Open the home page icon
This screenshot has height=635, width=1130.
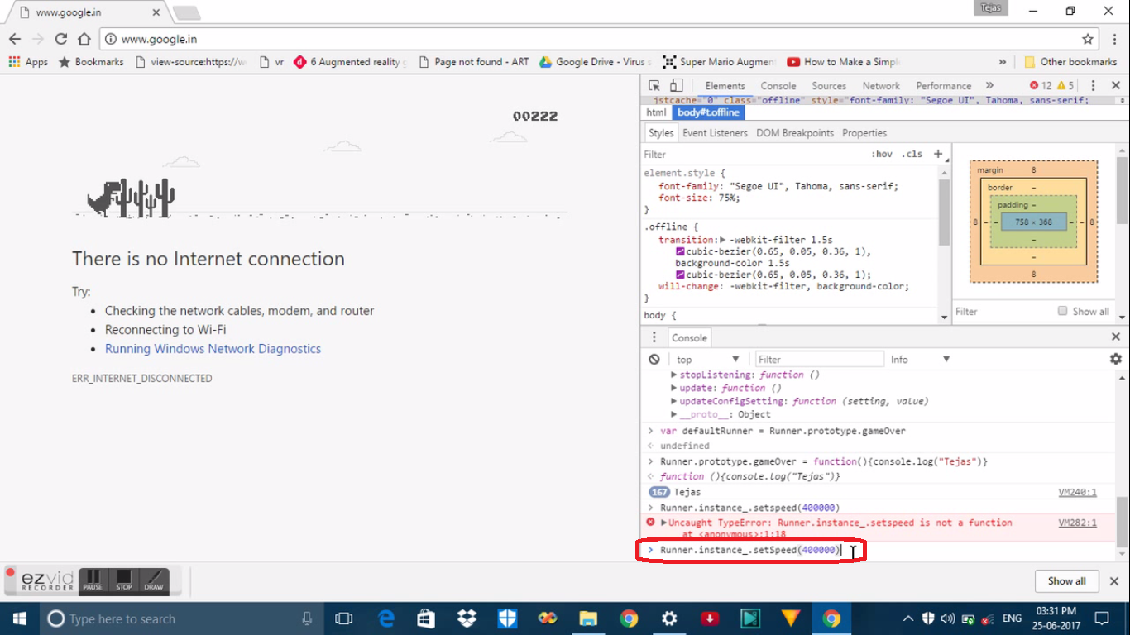[x=84, y=39]
